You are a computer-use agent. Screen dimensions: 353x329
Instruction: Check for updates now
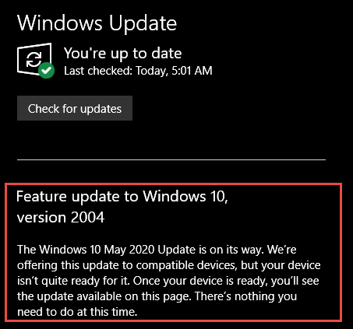coord(75,108)
